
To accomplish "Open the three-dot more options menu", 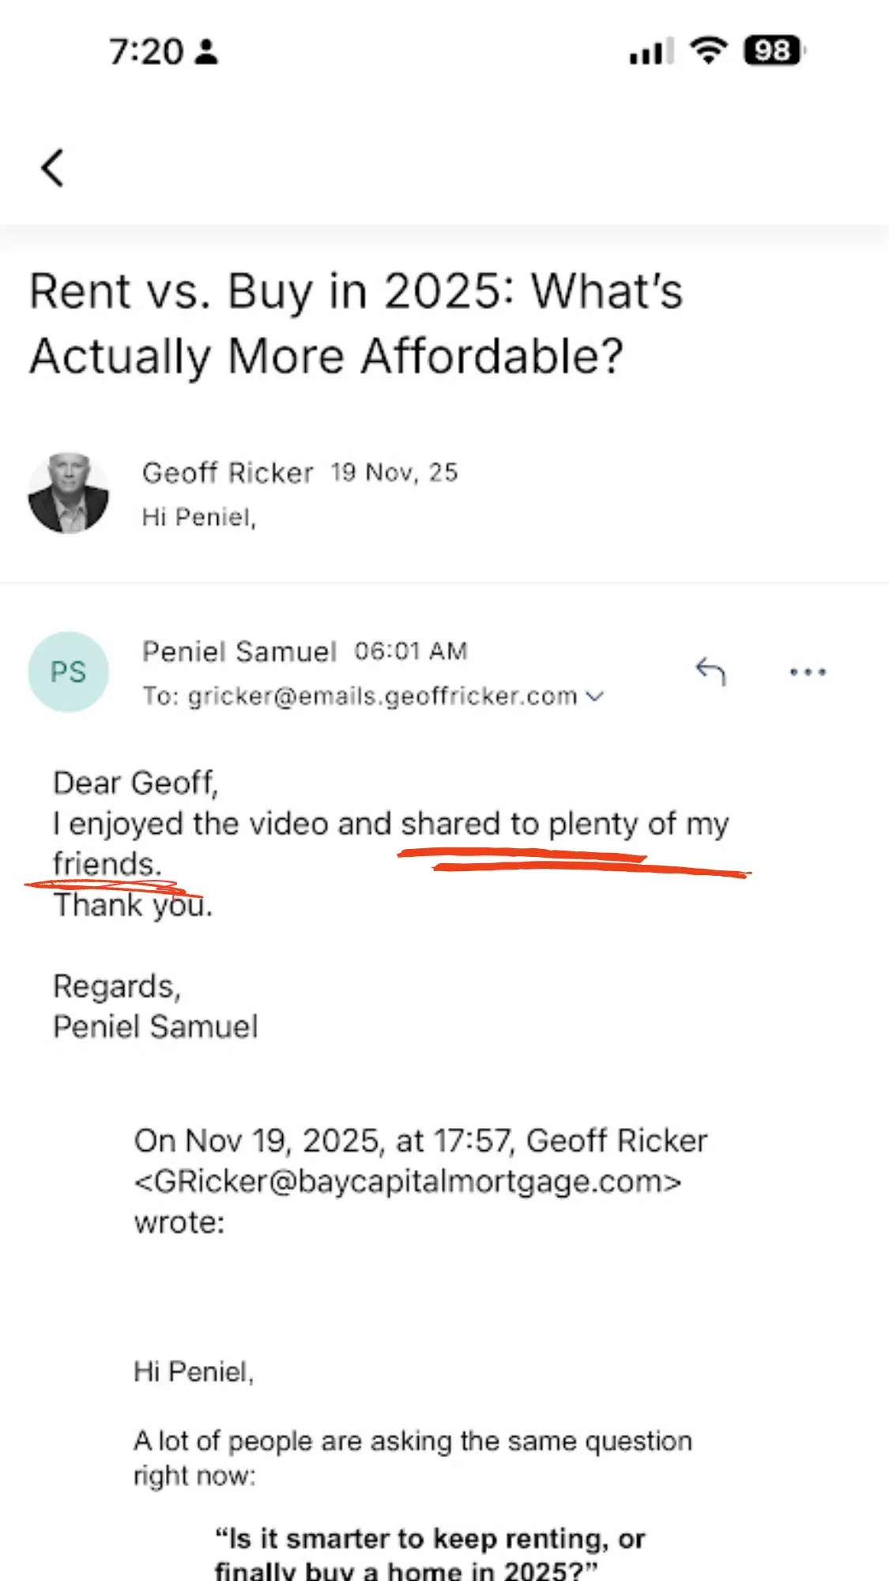I will tap(808, 672).
